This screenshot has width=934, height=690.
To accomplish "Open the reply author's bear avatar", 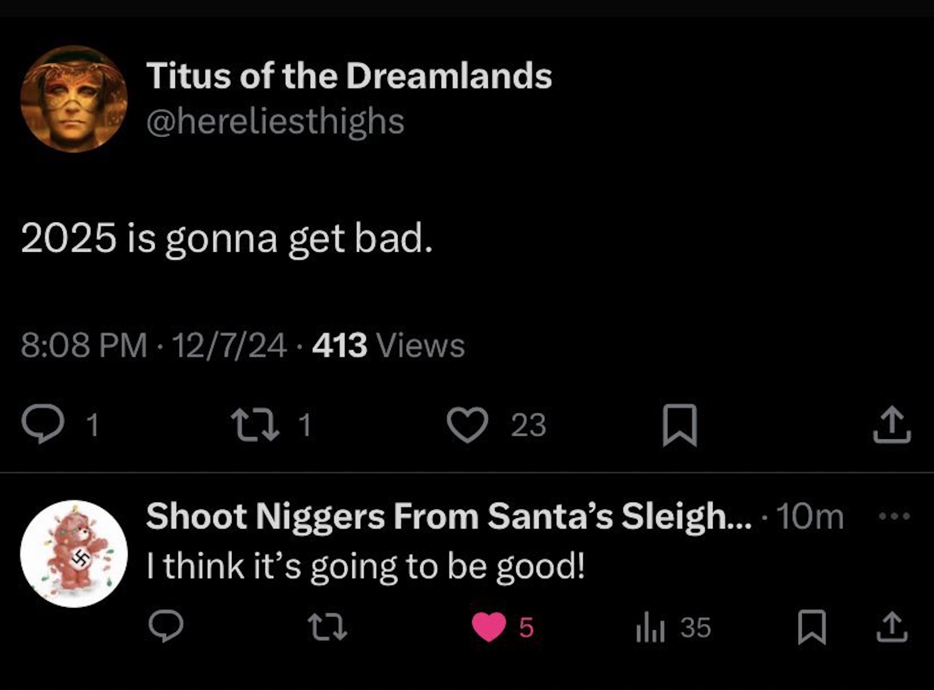I will 74,554.
